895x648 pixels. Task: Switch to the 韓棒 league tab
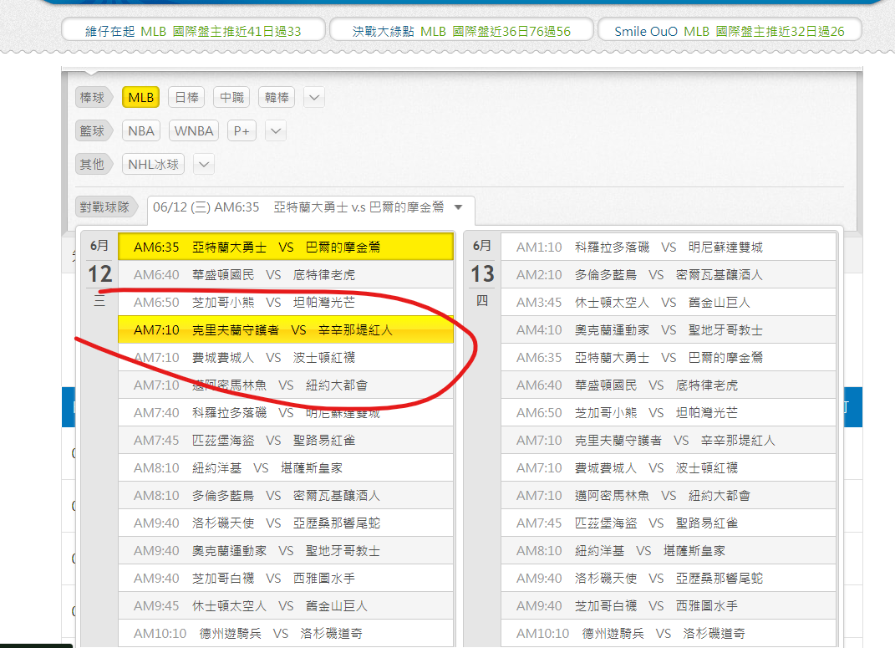tap(277, 98)
